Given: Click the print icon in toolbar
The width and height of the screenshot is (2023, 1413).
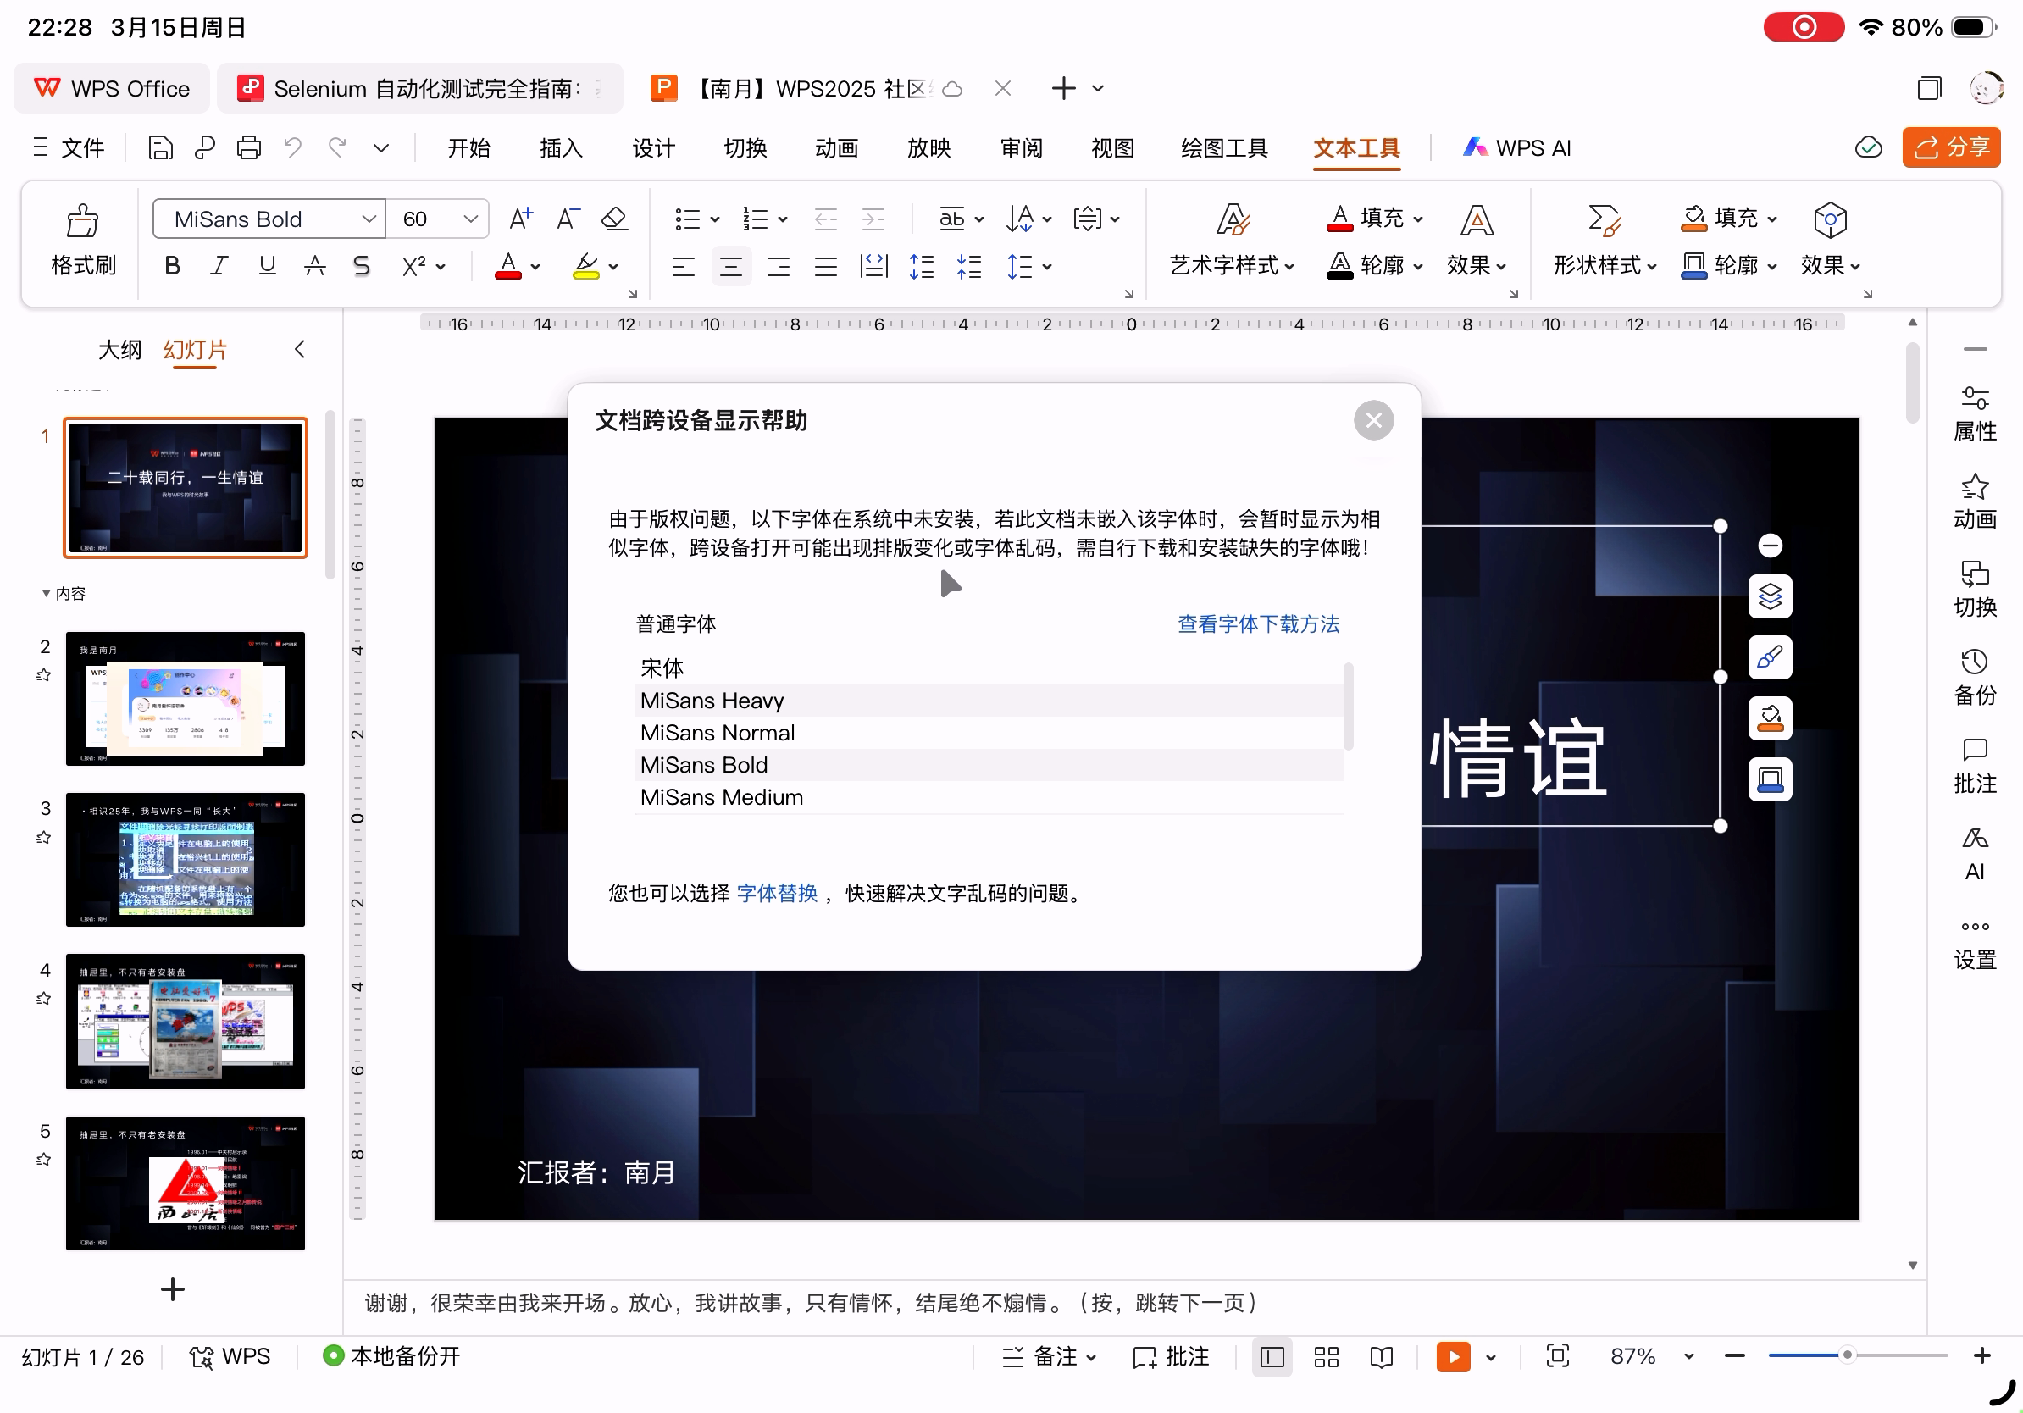Looking at the screenshot, I should (248, 148).
